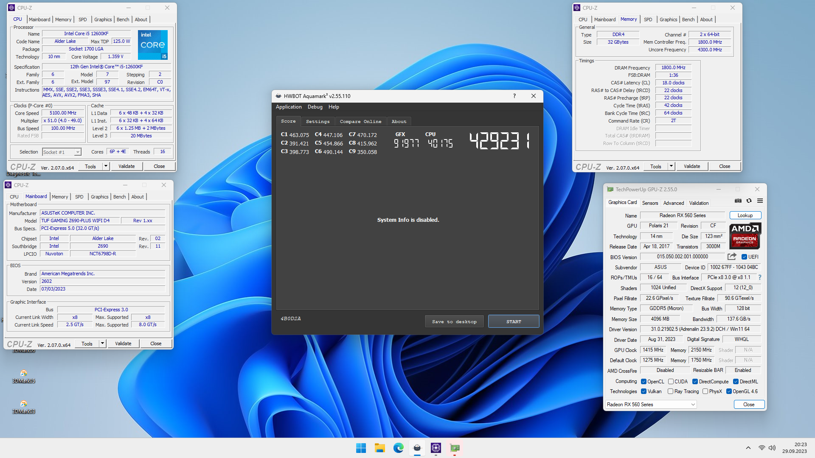
Task: Expand Tools dropdown arrow in CPU tab window
Action: coord(106,166)
